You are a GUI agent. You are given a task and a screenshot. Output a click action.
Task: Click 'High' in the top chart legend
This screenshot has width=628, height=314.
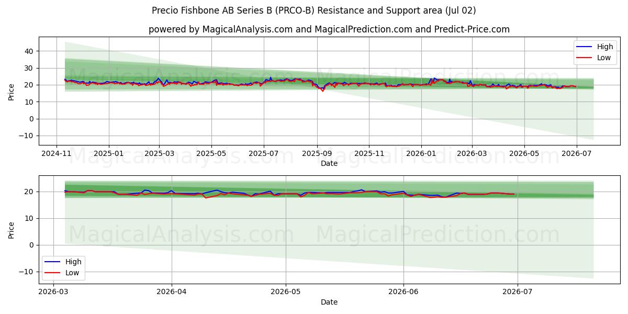[605, 47]
